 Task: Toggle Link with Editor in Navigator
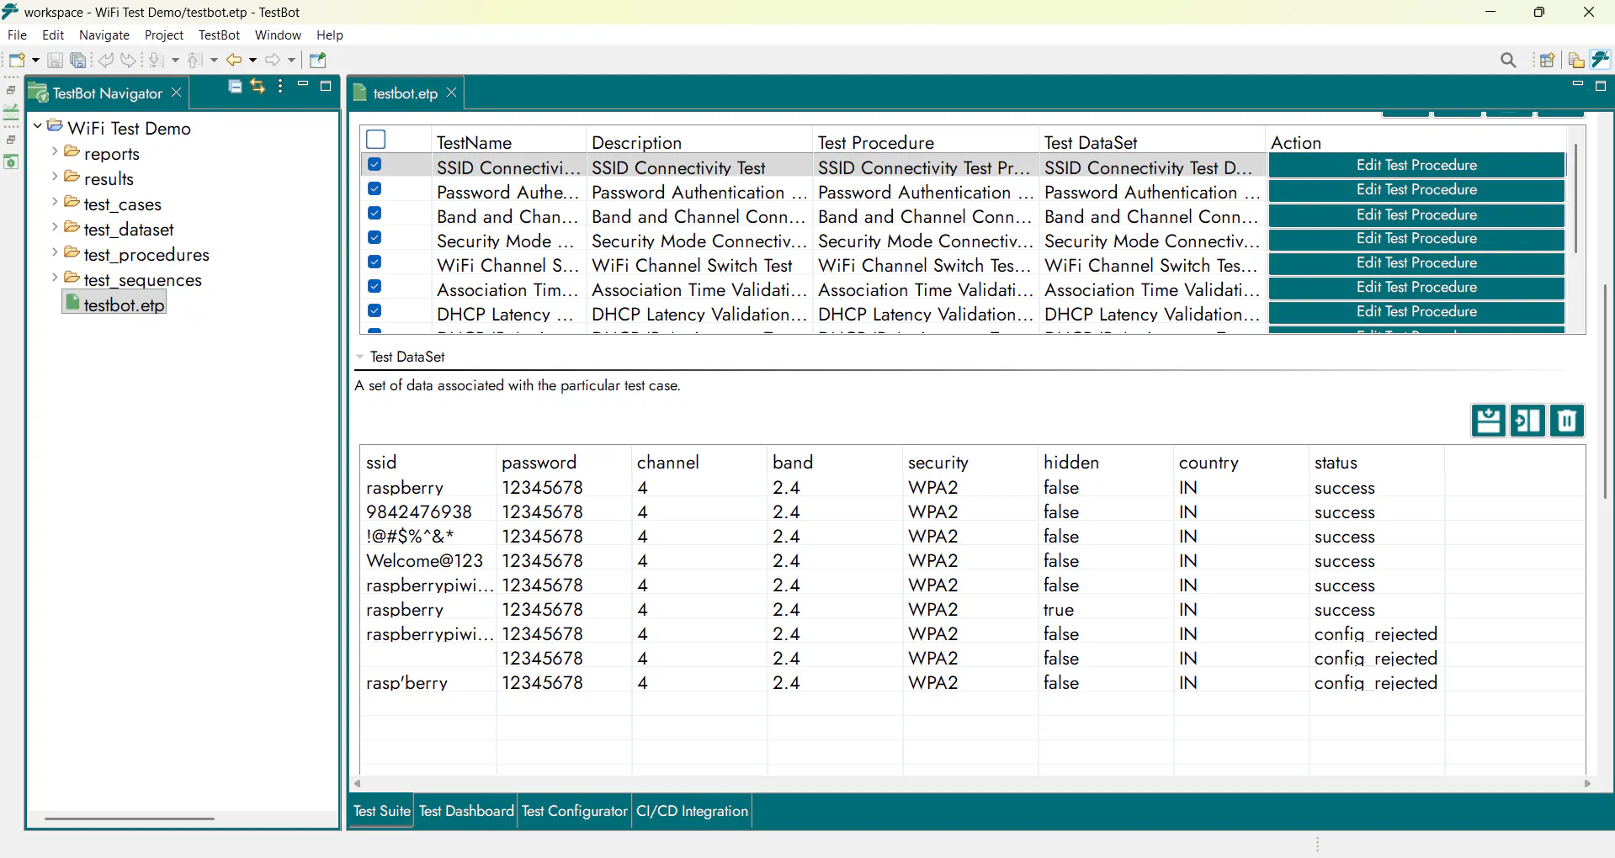(x=258, y=86)
